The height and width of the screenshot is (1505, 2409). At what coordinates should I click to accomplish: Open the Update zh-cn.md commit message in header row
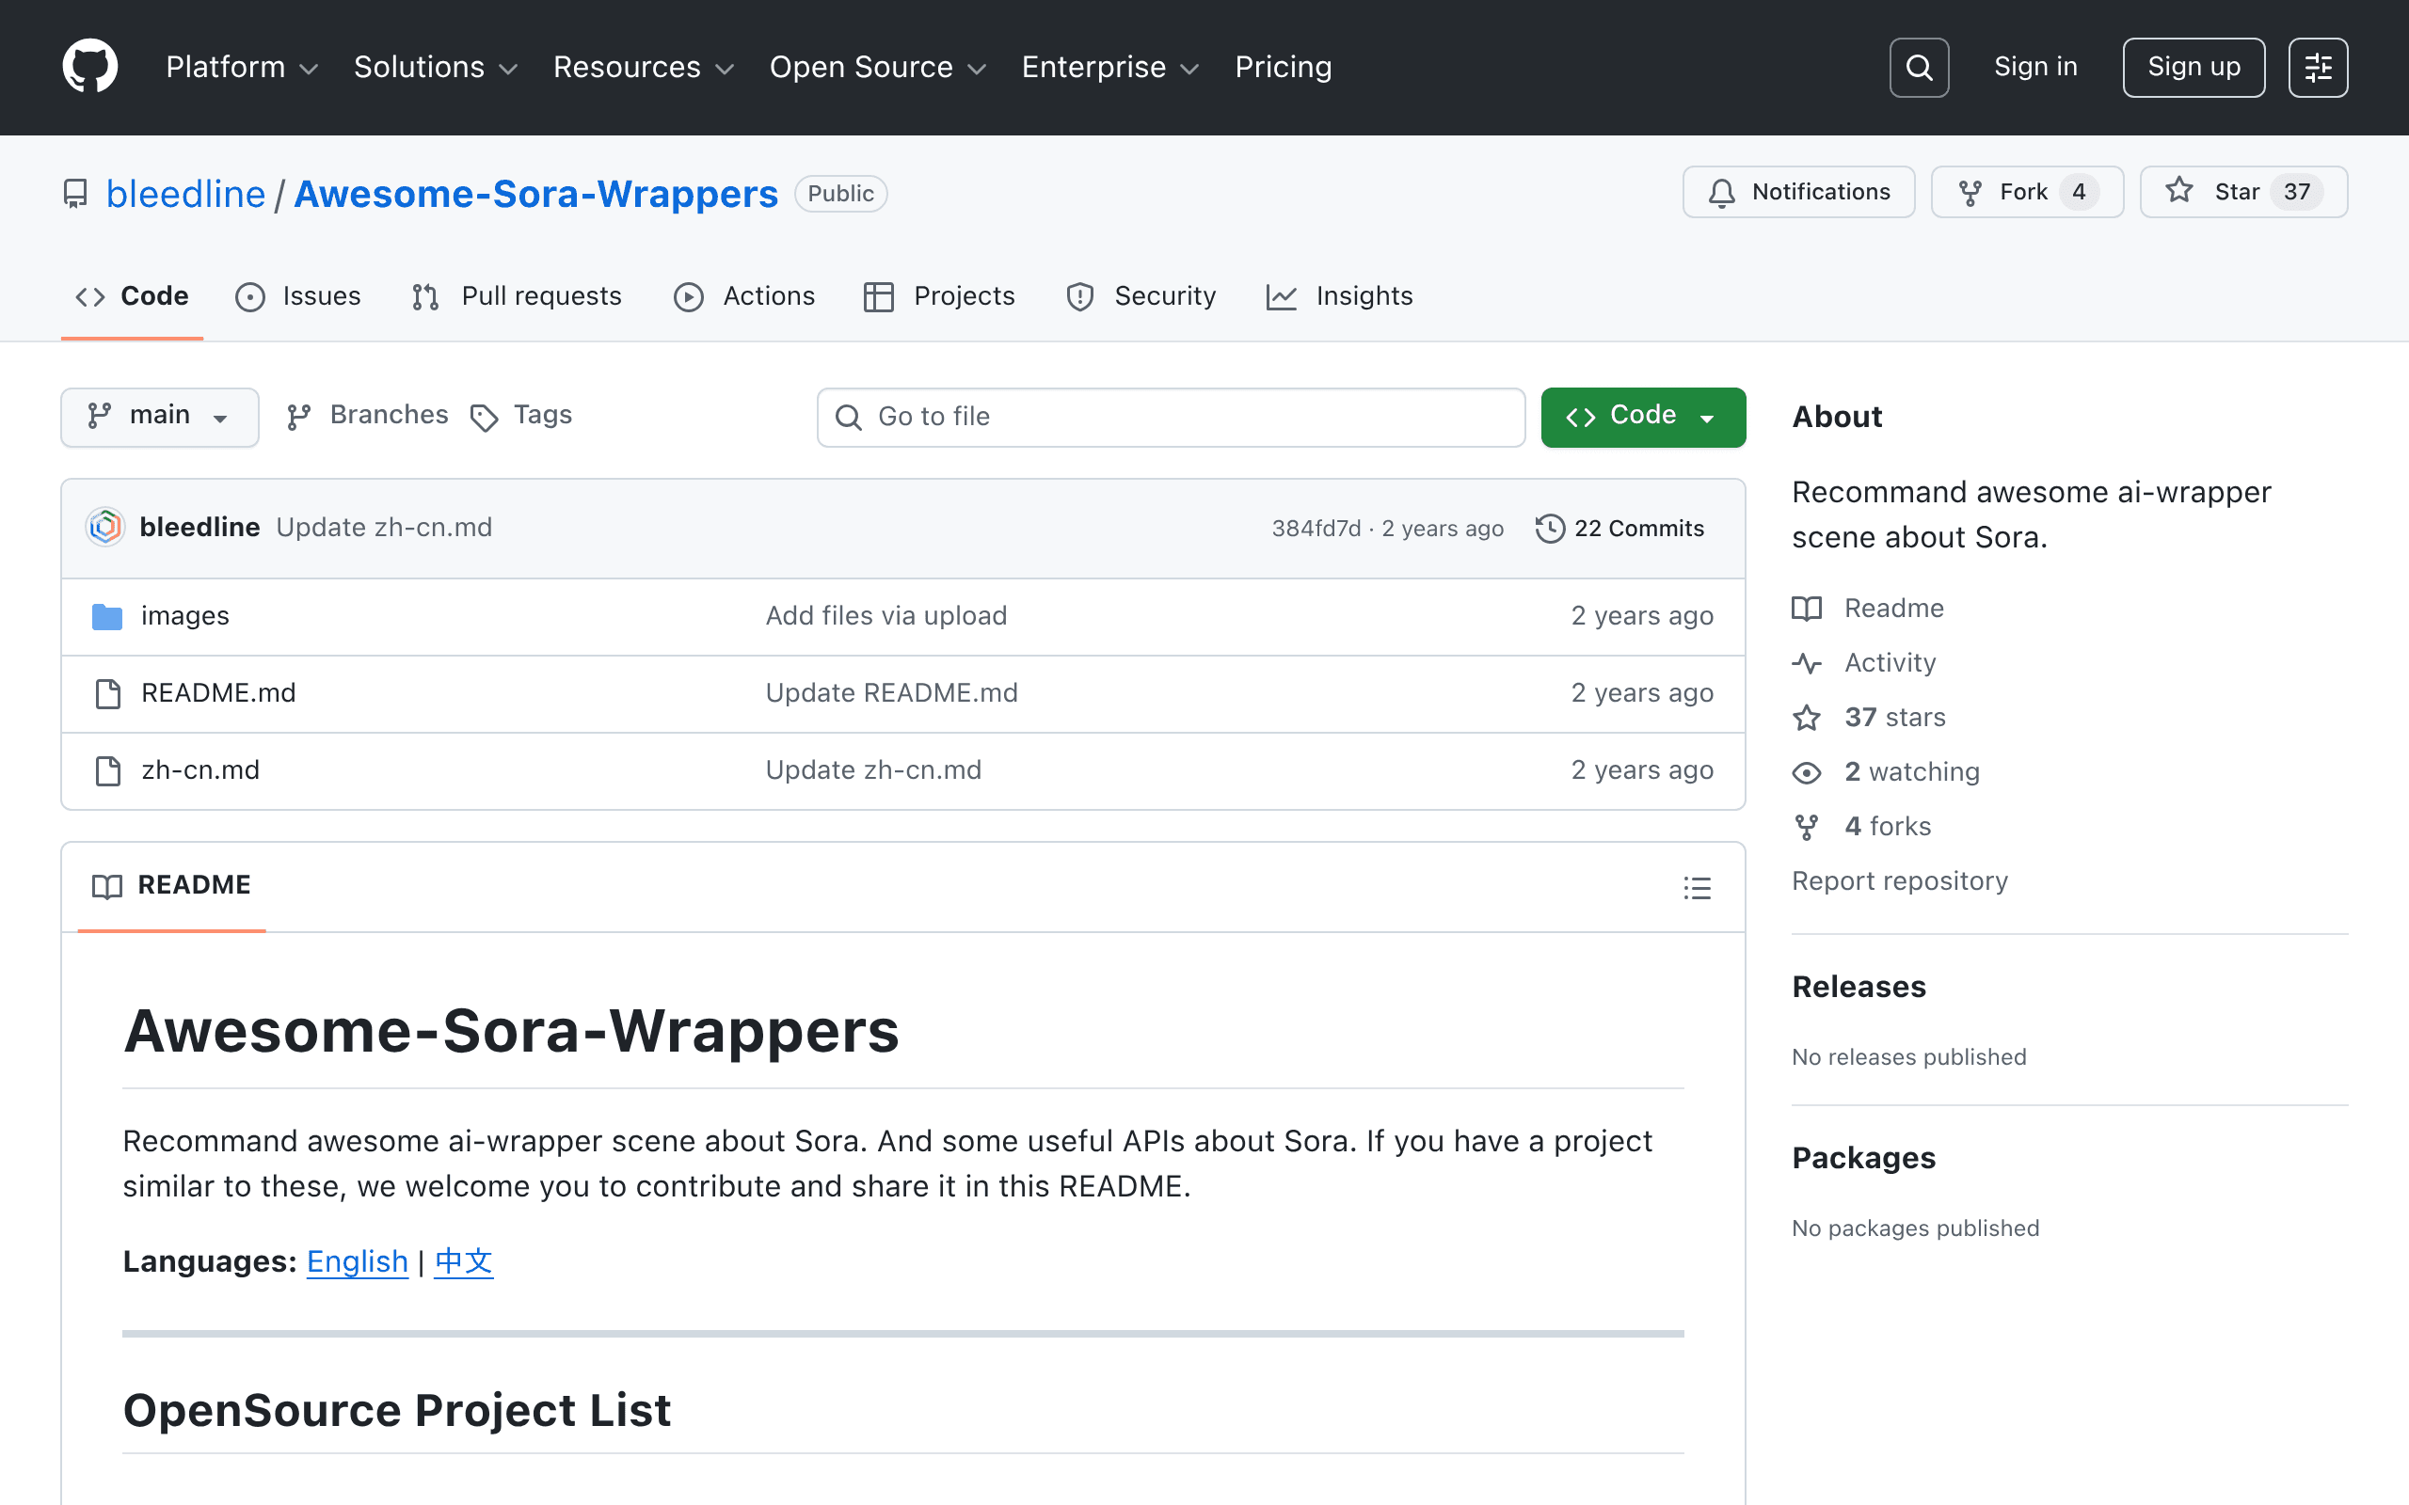point(384,528)
